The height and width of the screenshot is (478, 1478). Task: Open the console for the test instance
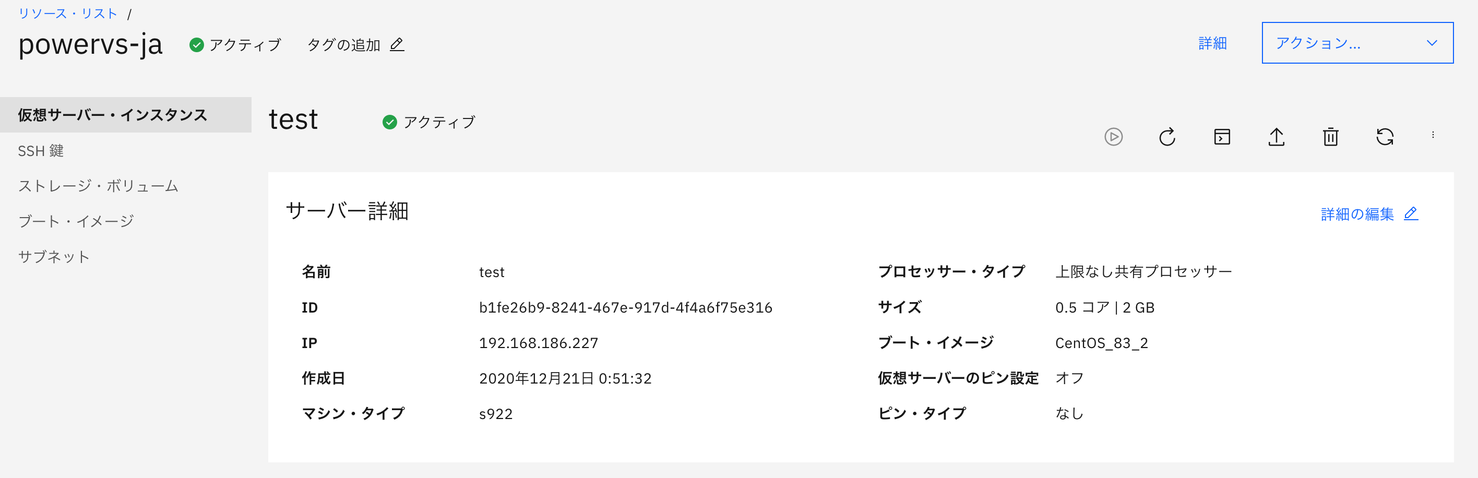tap(1222, 137)
